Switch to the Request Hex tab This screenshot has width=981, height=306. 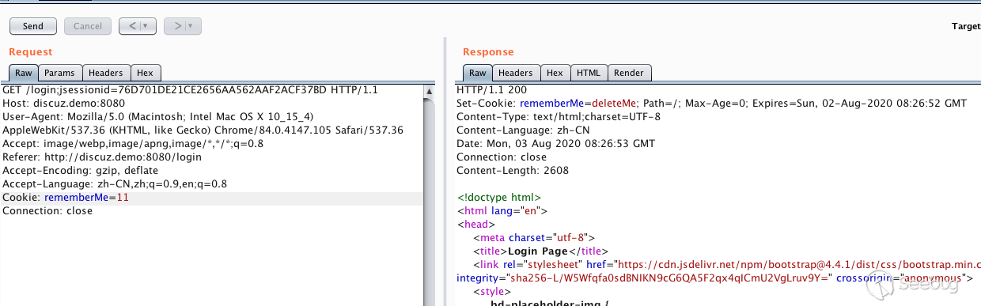[x=145, y=73]
